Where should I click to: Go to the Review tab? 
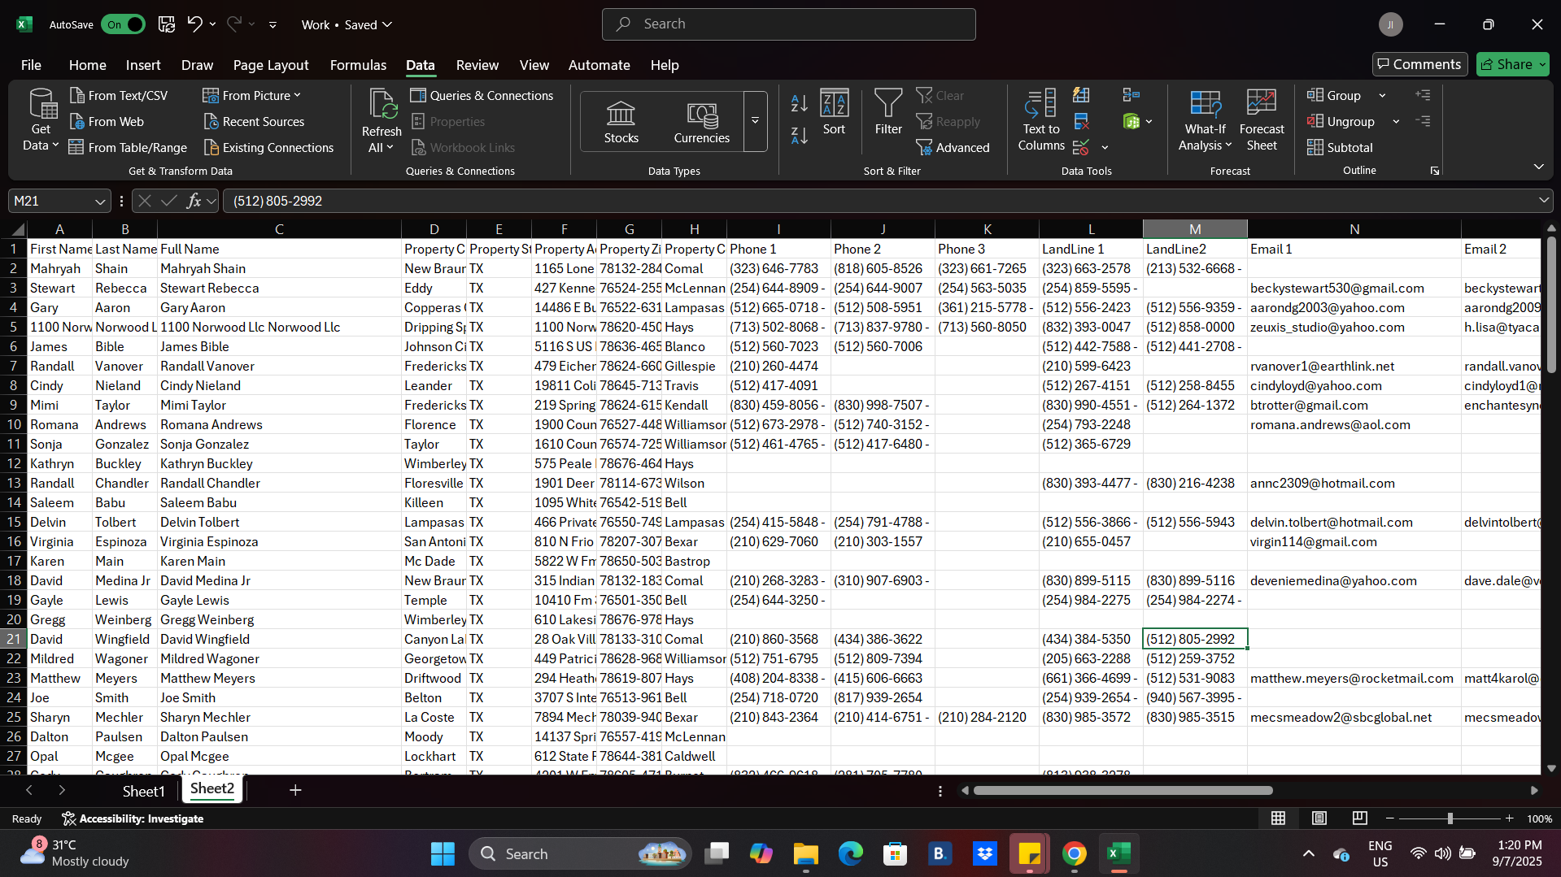pos(477,65)
